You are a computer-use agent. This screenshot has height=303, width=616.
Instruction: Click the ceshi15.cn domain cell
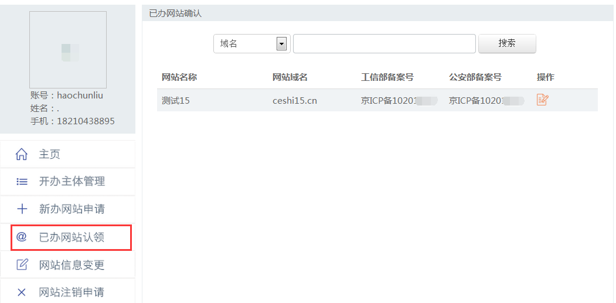coord(295,101)
